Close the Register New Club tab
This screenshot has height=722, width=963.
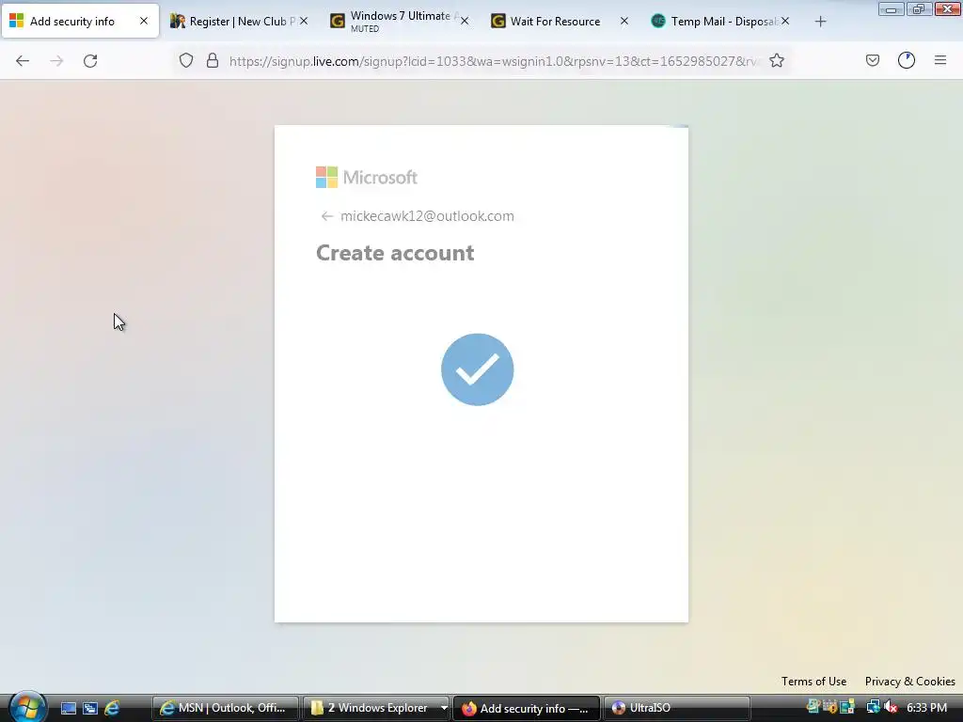(304, 21)
